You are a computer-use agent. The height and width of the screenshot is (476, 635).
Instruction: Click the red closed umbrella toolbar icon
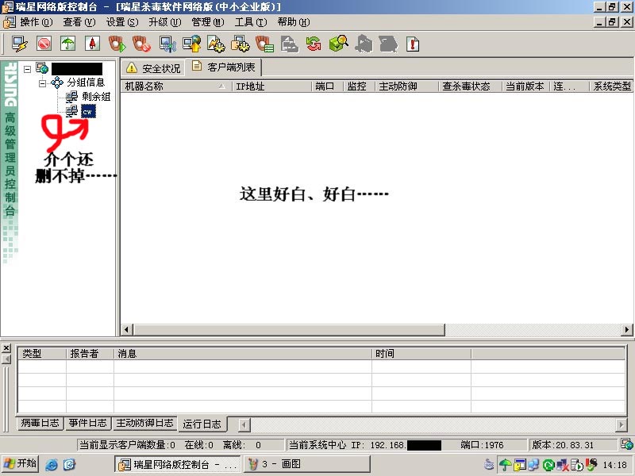point(92,44)
